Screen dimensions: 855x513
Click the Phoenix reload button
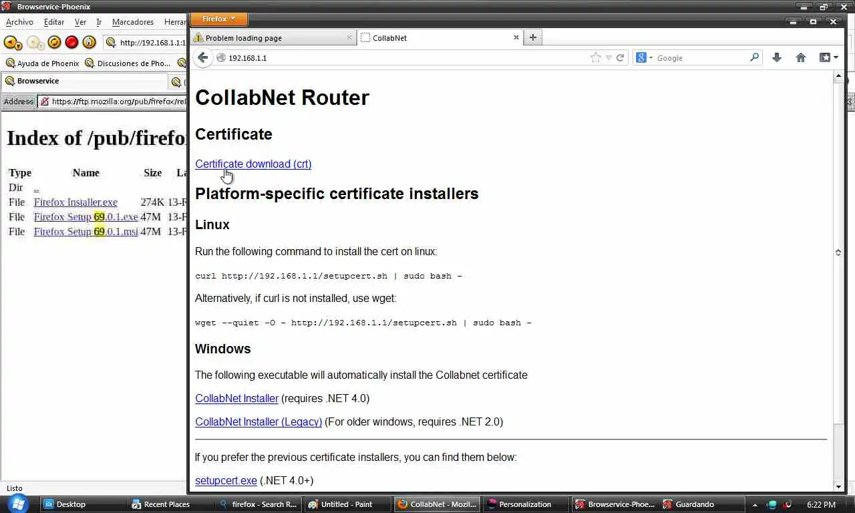(55, 43)
